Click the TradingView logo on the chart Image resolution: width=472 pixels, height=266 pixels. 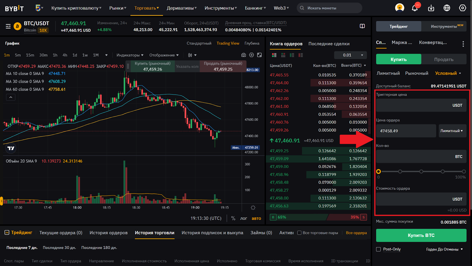(11, 148)
